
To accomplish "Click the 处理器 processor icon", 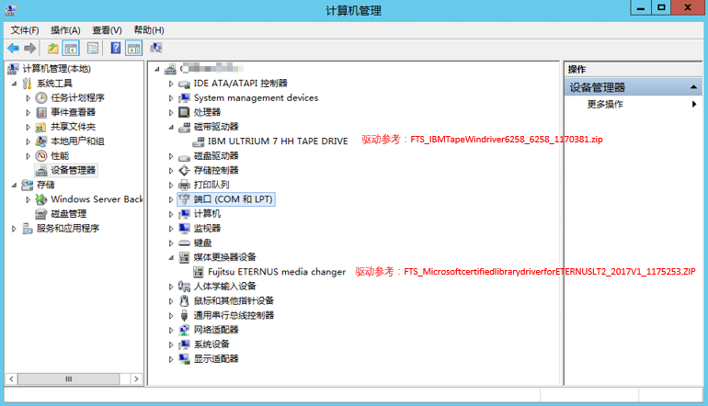I will pos(184,112).
